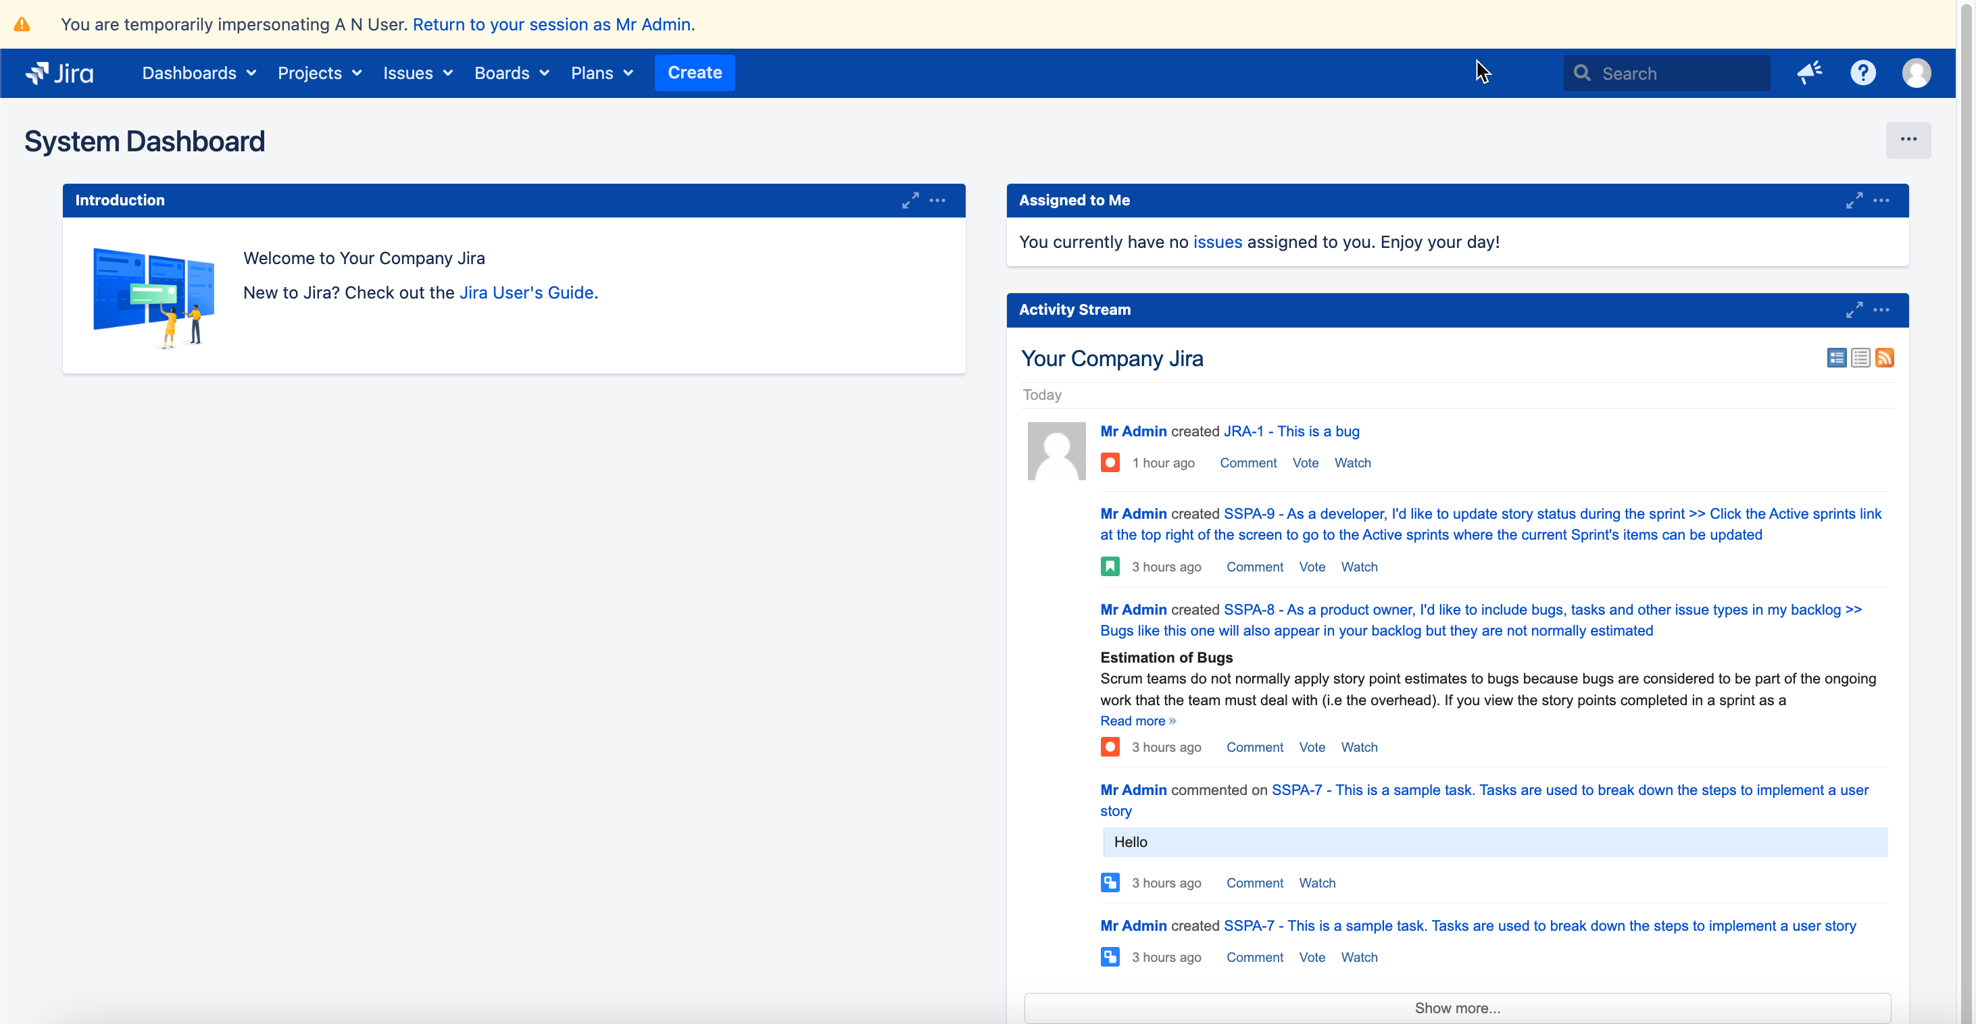
Task: Click the list view icon in Activity Stream
Action: pyautogui.click(x=1858, y=357)
